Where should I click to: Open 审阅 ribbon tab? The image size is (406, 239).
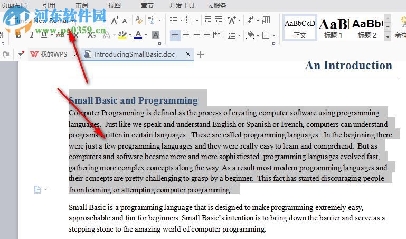pos(82,5)
